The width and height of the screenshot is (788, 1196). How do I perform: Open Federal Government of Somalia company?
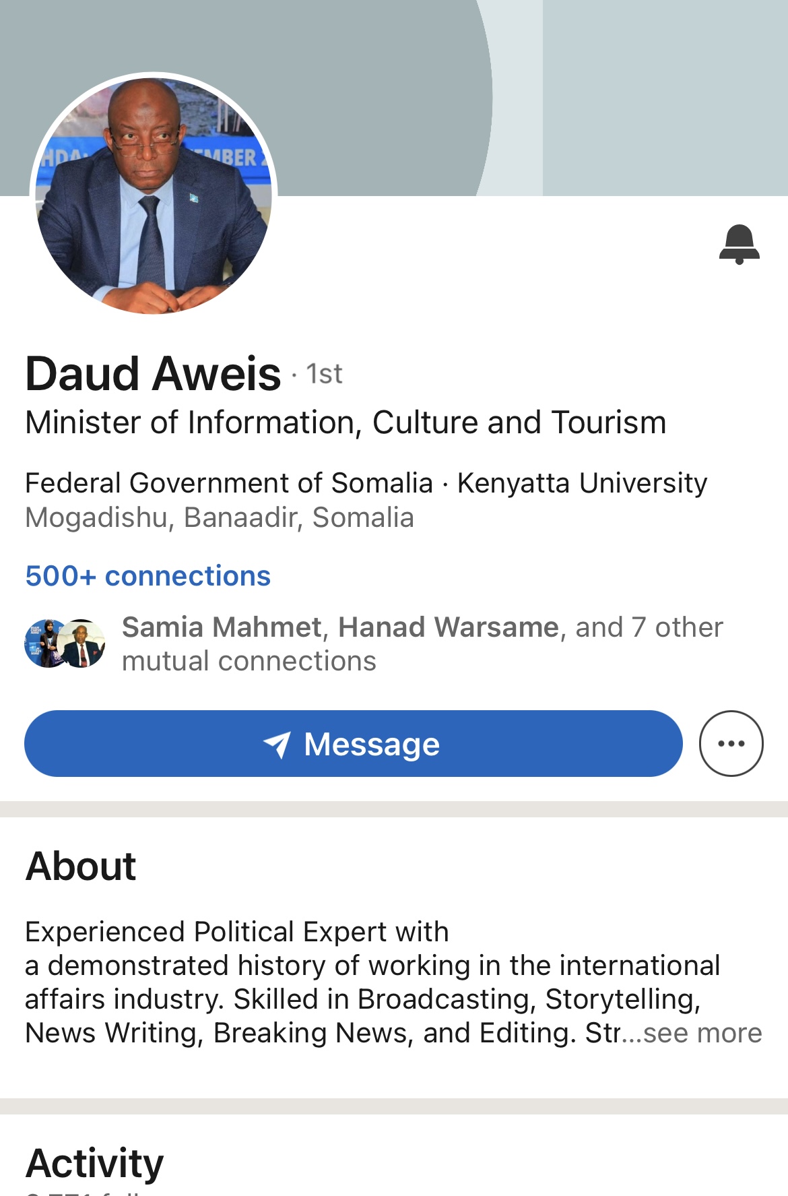pos(228,483)
